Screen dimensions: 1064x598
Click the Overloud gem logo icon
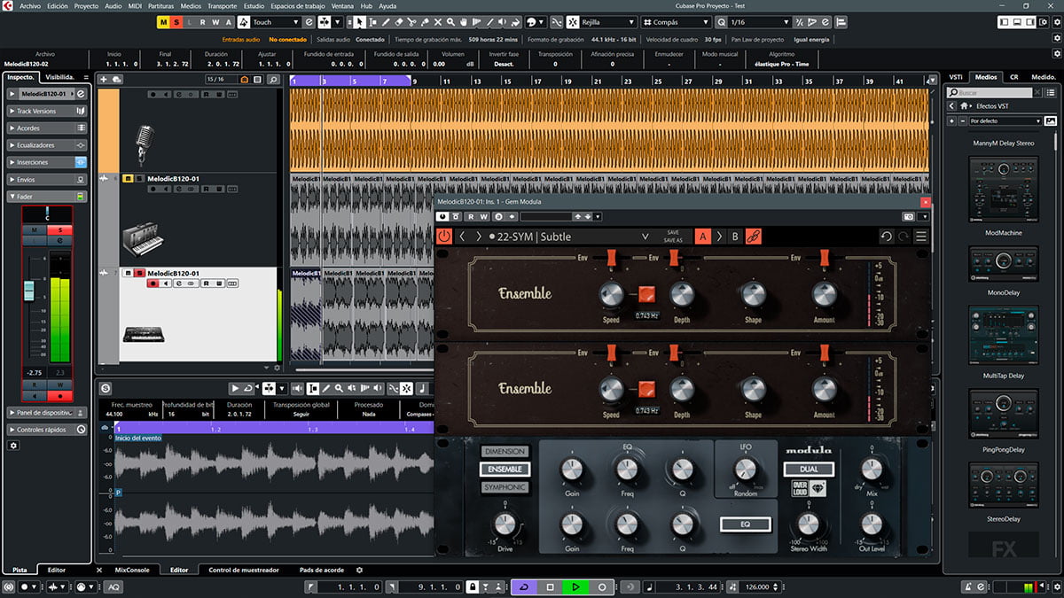point(818,487)
